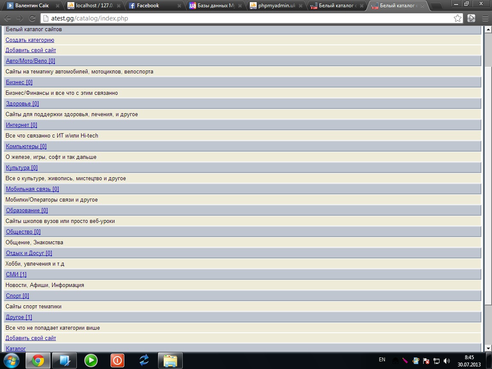Open the 'Авто/Мото/Вело [0]' category link

[30, 61]
